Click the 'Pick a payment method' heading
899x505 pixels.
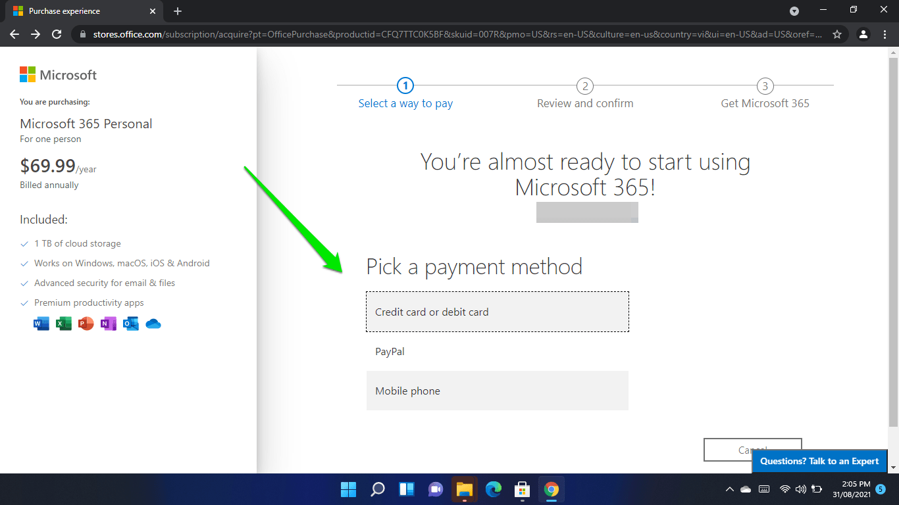point(474,266)
